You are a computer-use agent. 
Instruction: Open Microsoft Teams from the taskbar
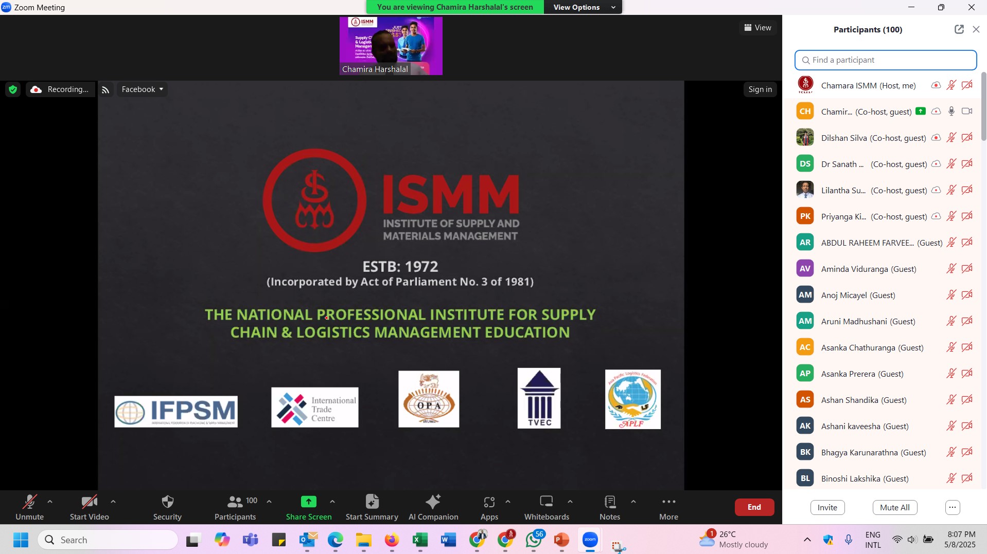pos(251,540)
